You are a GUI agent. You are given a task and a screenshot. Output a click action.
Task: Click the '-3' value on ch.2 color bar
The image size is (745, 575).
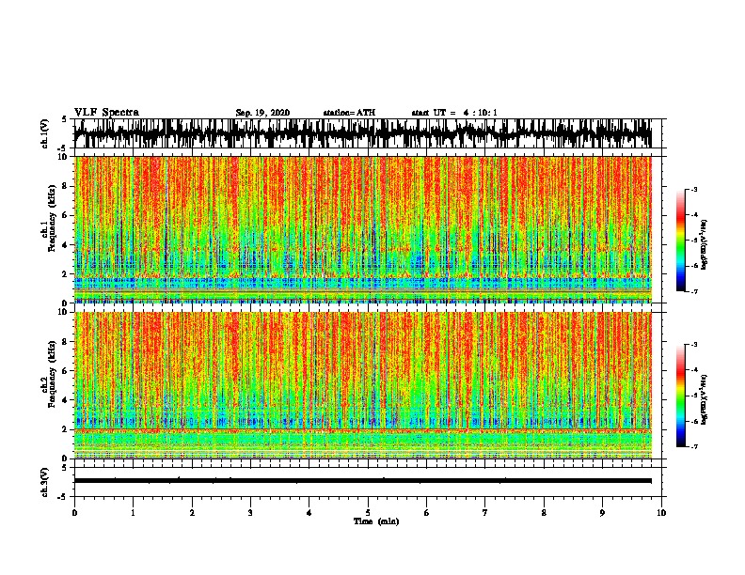[693, 345]
